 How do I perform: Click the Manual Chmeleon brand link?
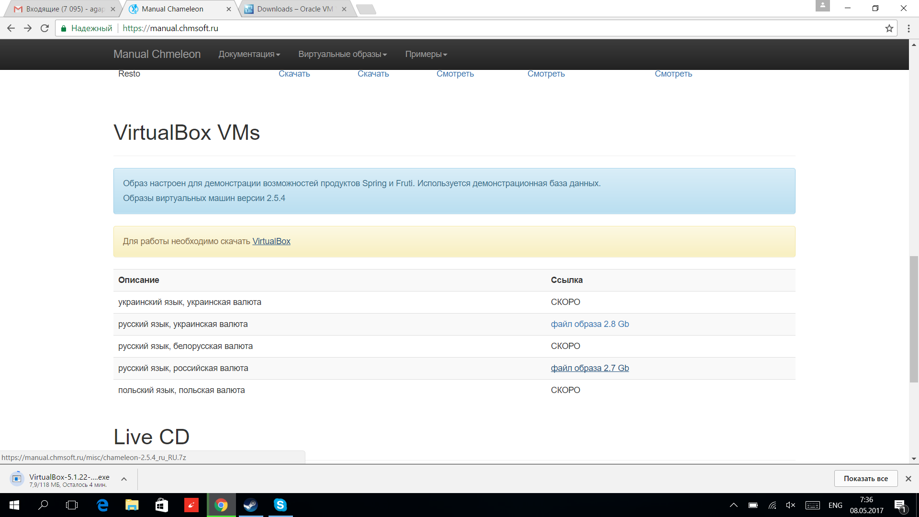(157, 54)
